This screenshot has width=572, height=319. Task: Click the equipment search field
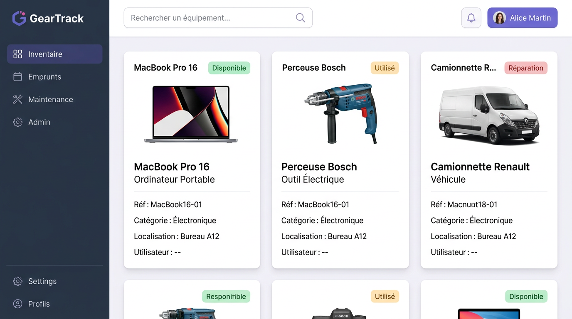click(x=218, y=18)
